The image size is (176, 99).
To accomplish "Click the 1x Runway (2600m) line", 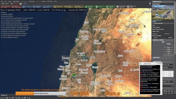I will (7, 14).
